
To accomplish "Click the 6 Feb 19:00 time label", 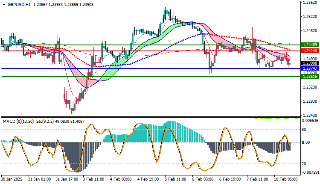I will (x=230, y=179).
